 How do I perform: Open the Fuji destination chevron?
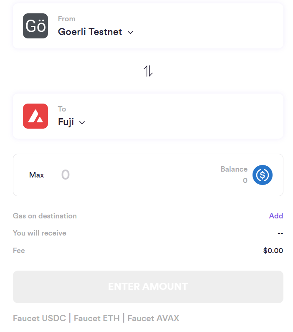point(82,122)
